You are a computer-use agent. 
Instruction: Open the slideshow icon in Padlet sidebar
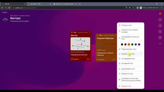click(160, 31)
